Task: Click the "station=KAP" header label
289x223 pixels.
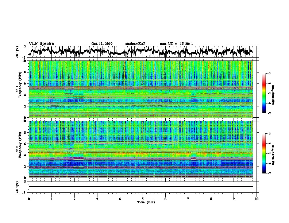Action: [135, 44]
